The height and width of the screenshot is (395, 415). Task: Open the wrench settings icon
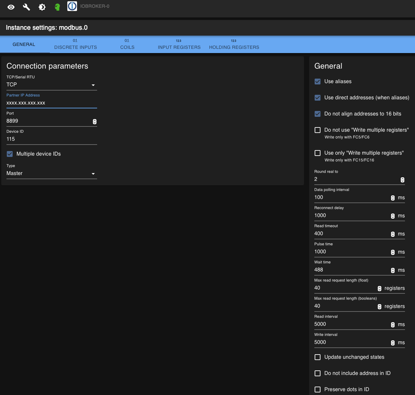pyautogui.click(x=27, y=7)
